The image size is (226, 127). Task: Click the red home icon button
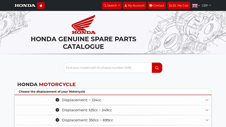pyautogui.click(x=41, y=5)
